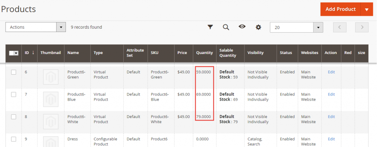Sort by Status column header
The width and height of the screenshot is (377, 147).
point(287,53)
